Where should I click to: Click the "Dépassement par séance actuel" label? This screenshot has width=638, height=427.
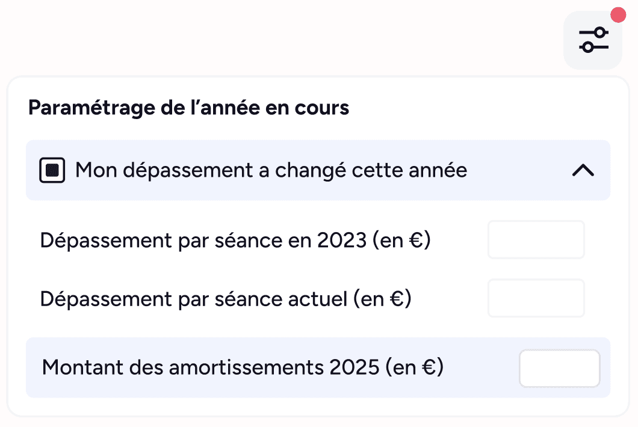click(x=226, y=298)
